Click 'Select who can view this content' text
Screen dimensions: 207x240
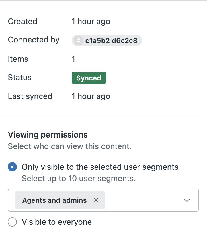70,146
